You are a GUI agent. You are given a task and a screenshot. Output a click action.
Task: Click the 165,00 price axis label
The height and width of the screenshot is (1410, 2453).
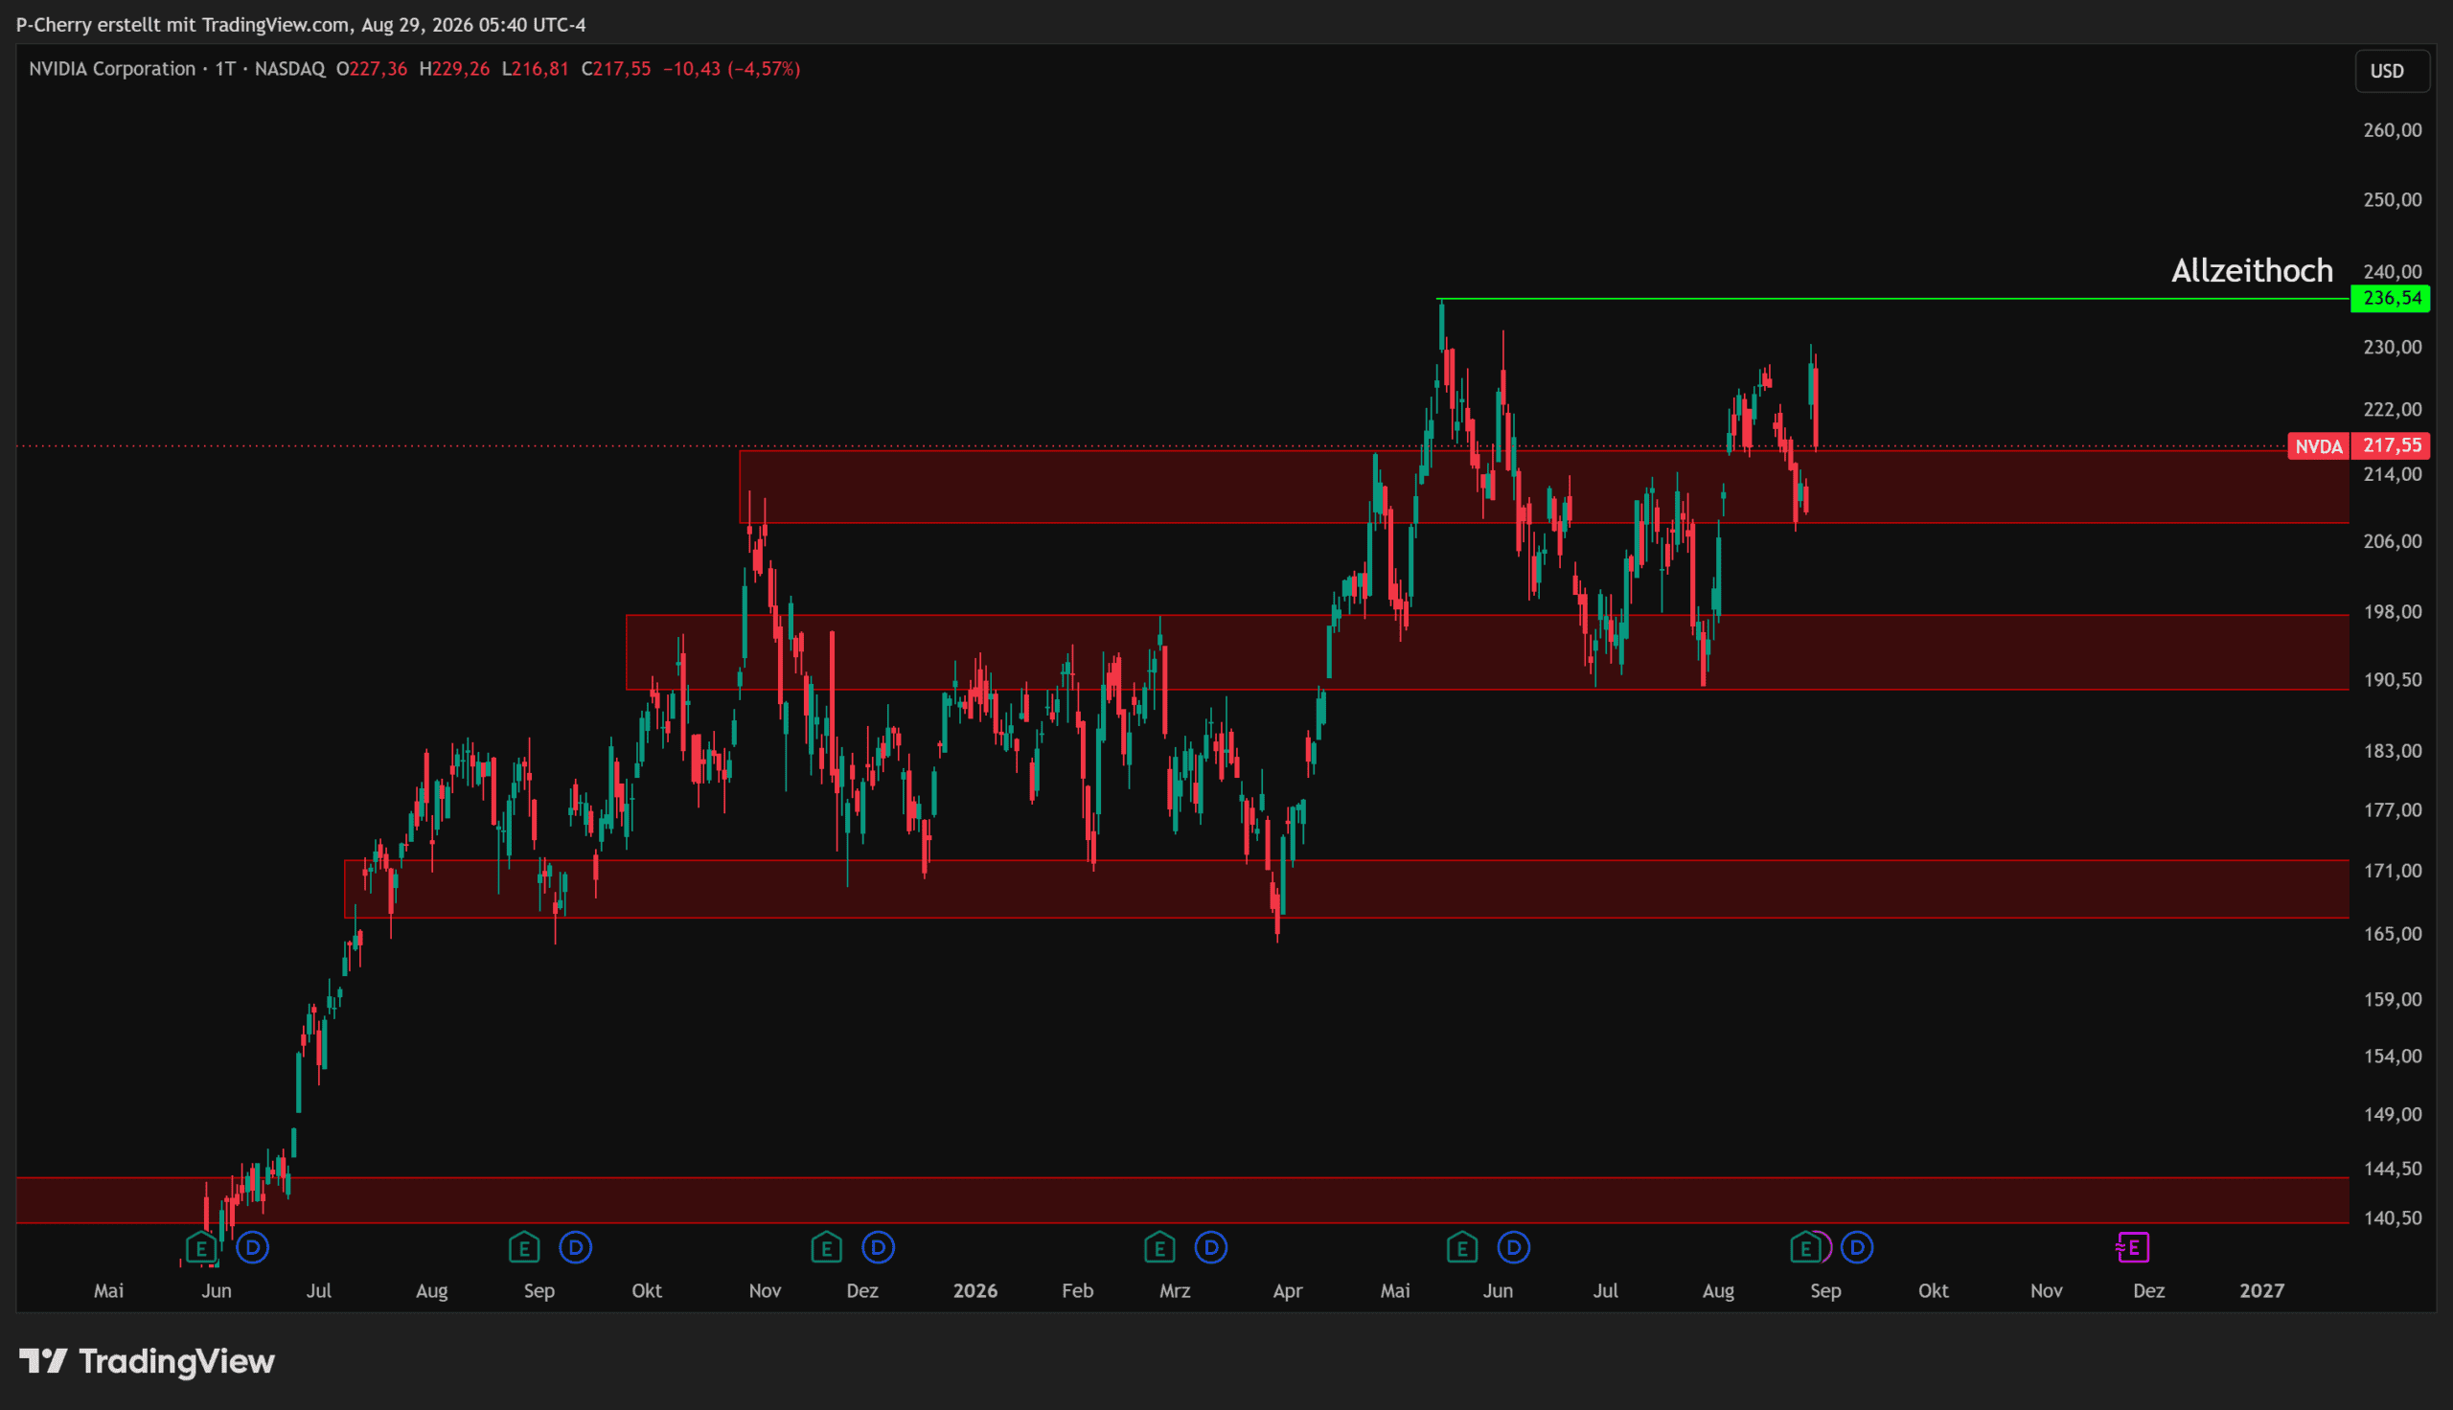tap(2392, 935)
